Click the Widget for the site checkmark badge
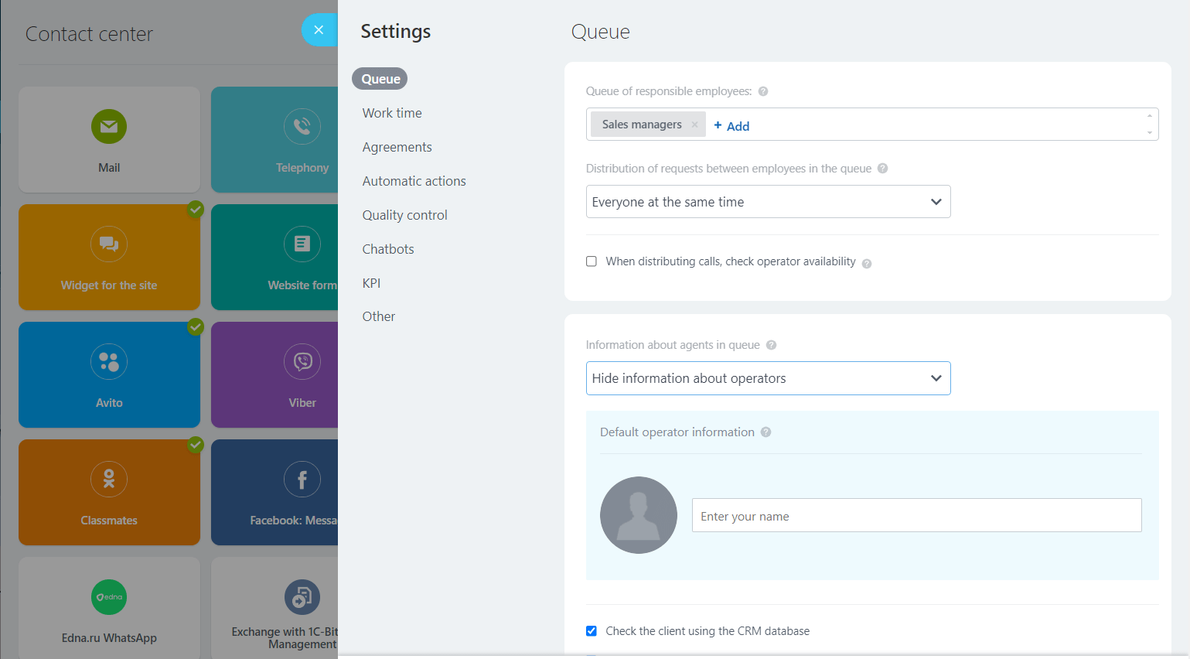 click(196, 210)
